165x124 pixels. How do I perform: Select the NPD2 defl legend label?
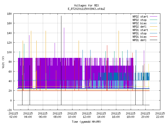[x=139, y=27]
